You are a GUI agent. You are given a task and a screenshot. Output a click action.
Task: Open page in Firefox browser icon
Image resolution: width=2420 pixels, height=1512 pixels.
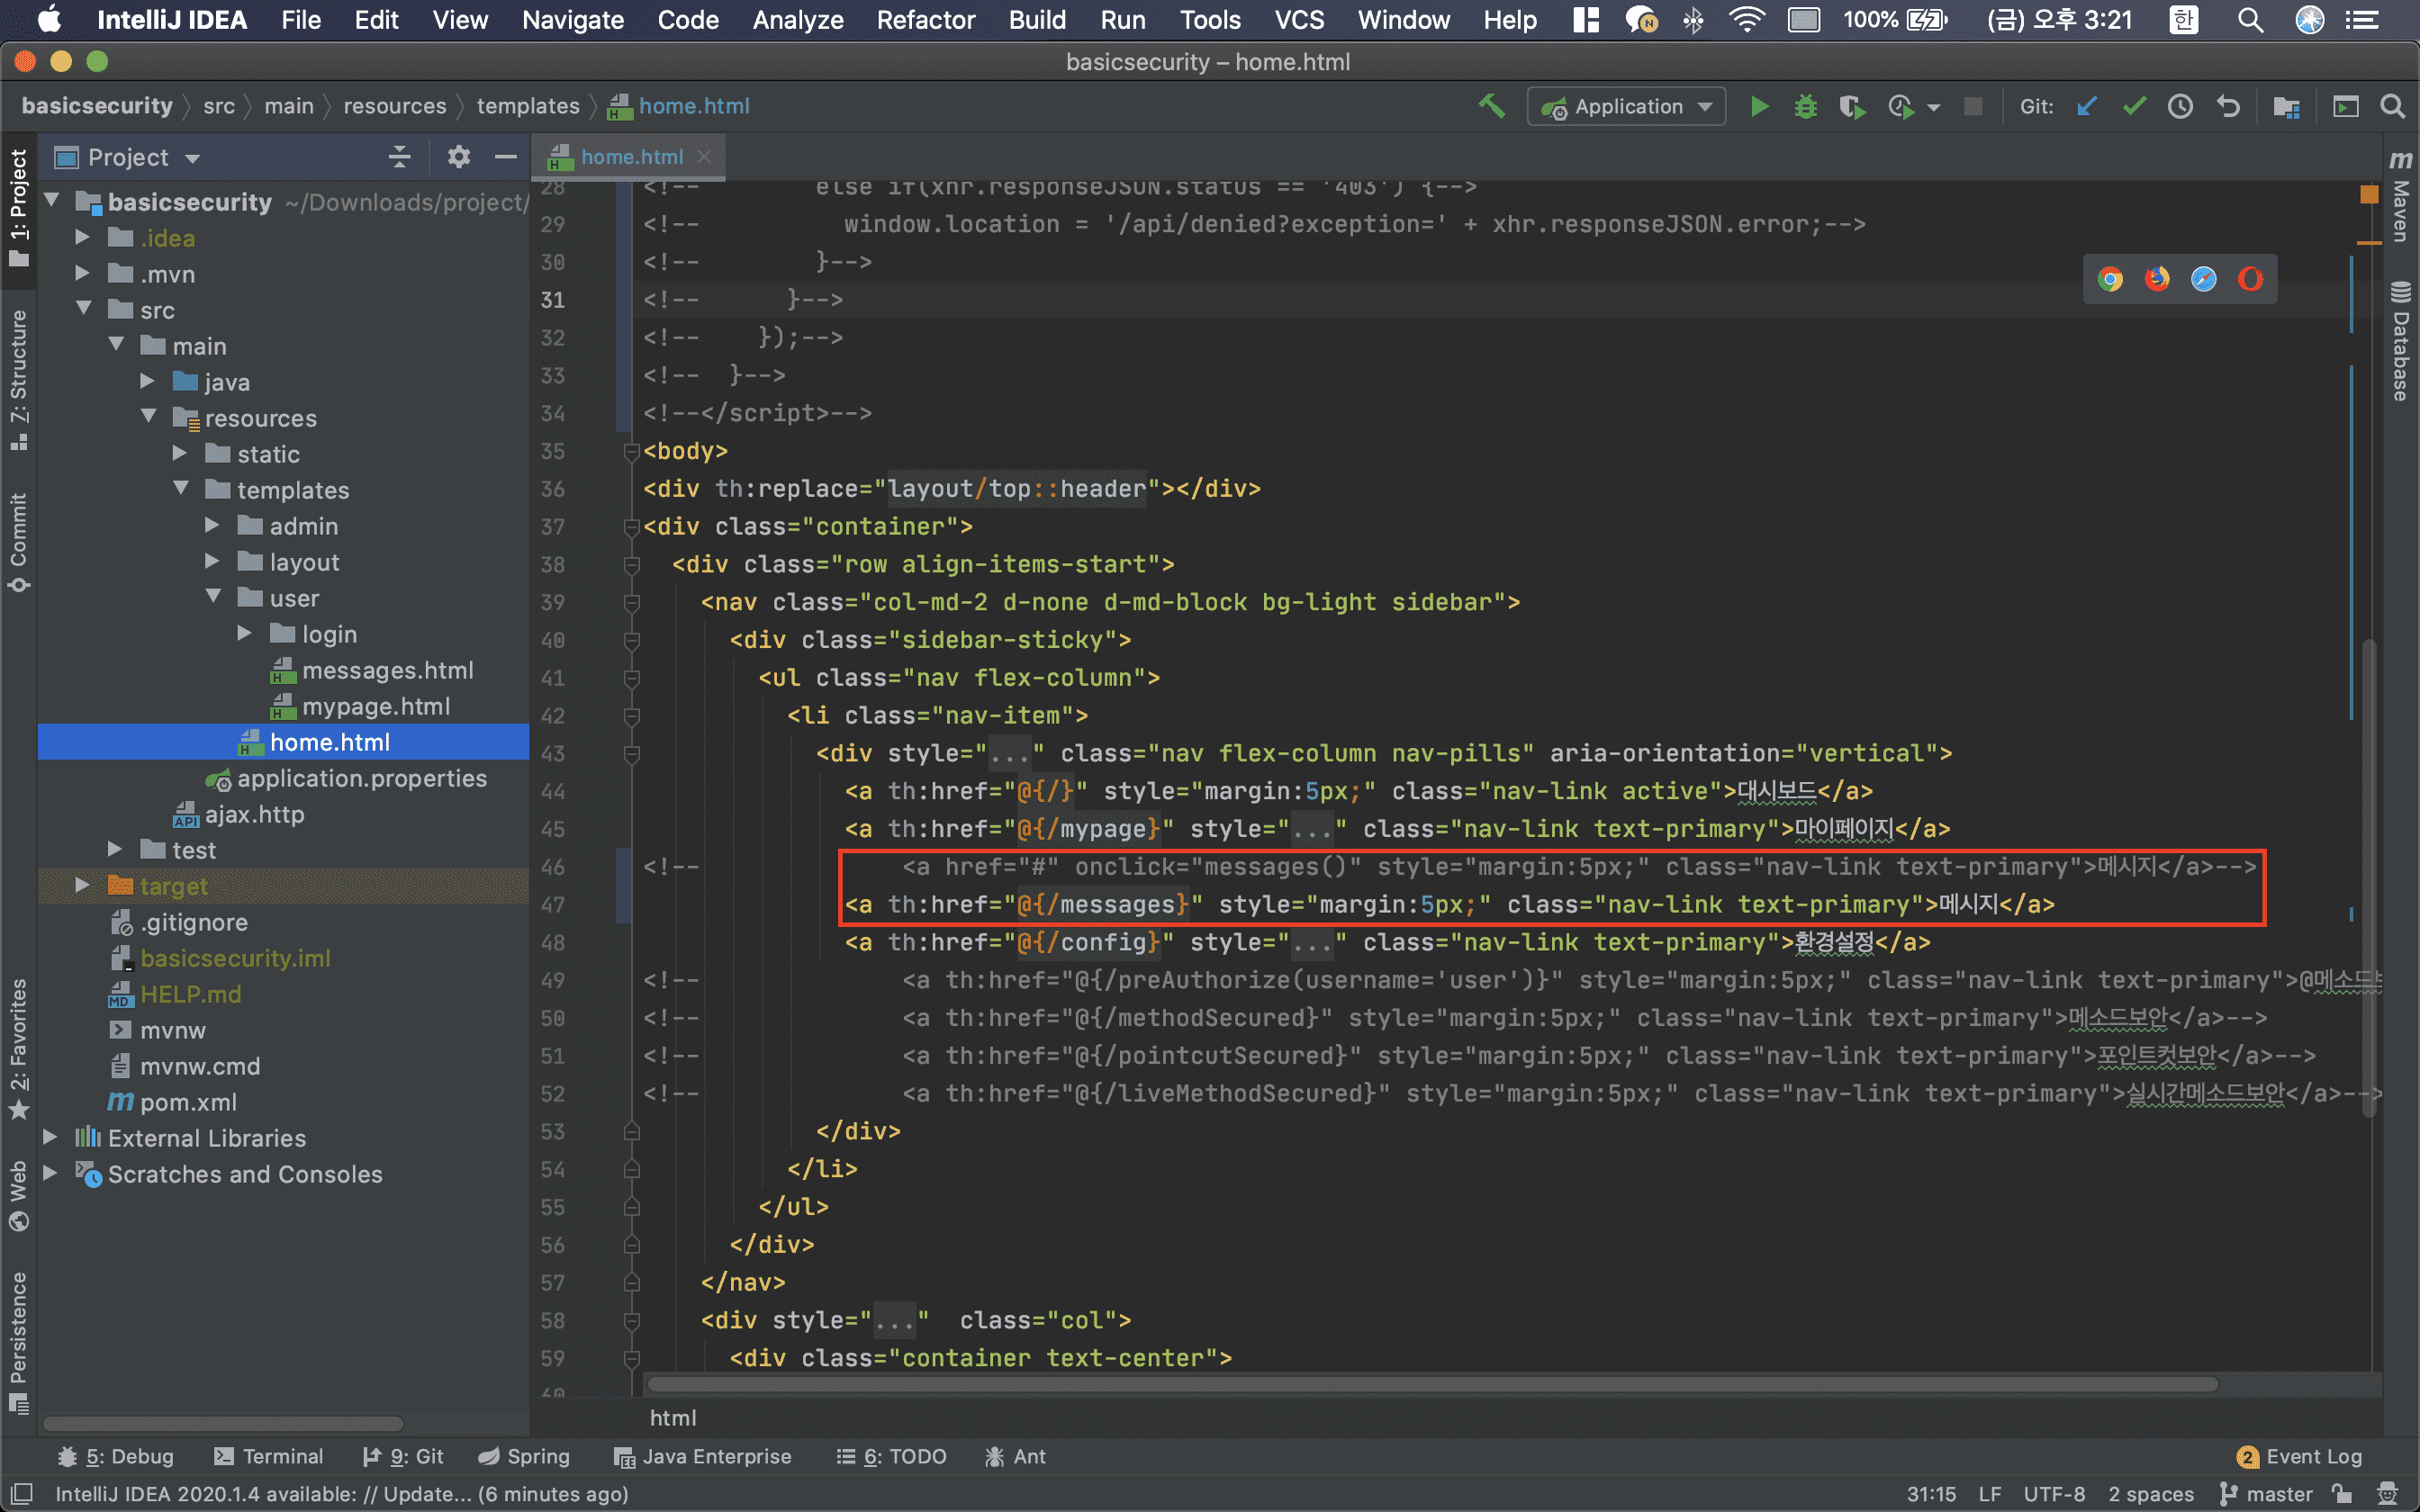pos(2157,279)
